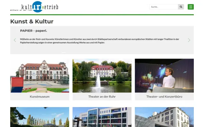Image resolution: width=204 pixels, height=127 pixels.
Task: Open the Kunstmuseum card label
Action: [39, 97]
